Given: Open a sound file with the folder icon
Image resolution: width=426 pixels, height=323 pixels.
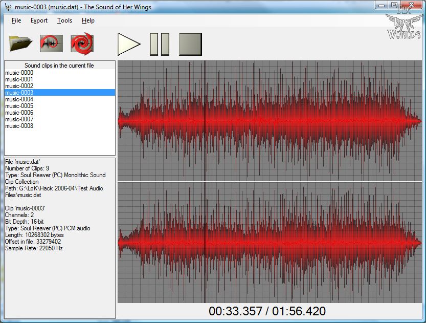Looking at the screenshot, I should (20, 44).
